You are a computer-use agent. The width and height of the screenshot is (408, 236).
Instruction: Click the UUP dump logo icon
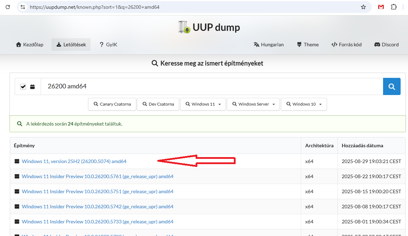184,27
